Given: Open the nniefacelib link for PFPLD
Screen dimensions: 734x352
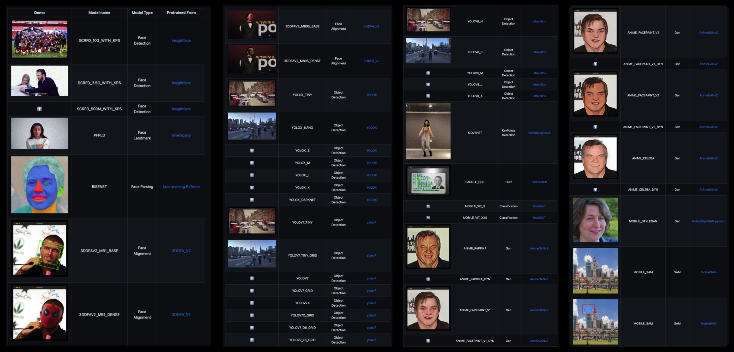Looking at the screenshot, I should pyautogui.click(x=181, y=135).
